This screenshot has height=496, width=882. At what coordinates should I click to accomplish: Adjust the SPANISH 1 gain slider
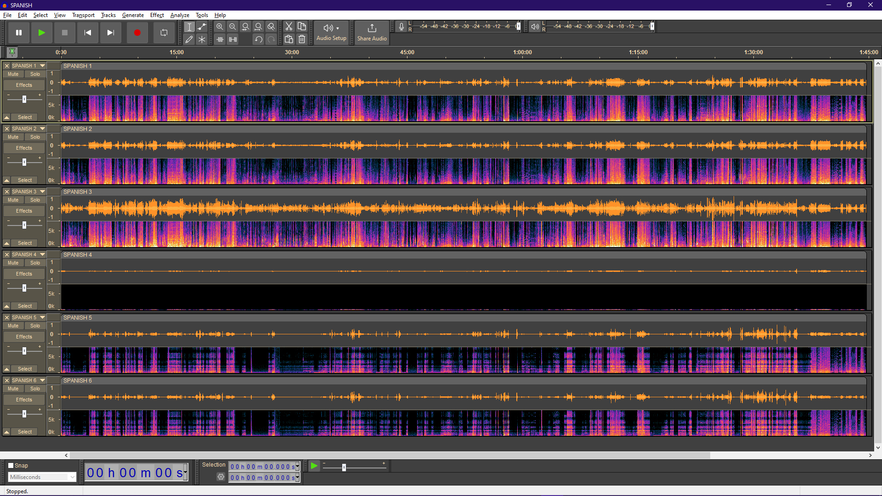point(24,99)
